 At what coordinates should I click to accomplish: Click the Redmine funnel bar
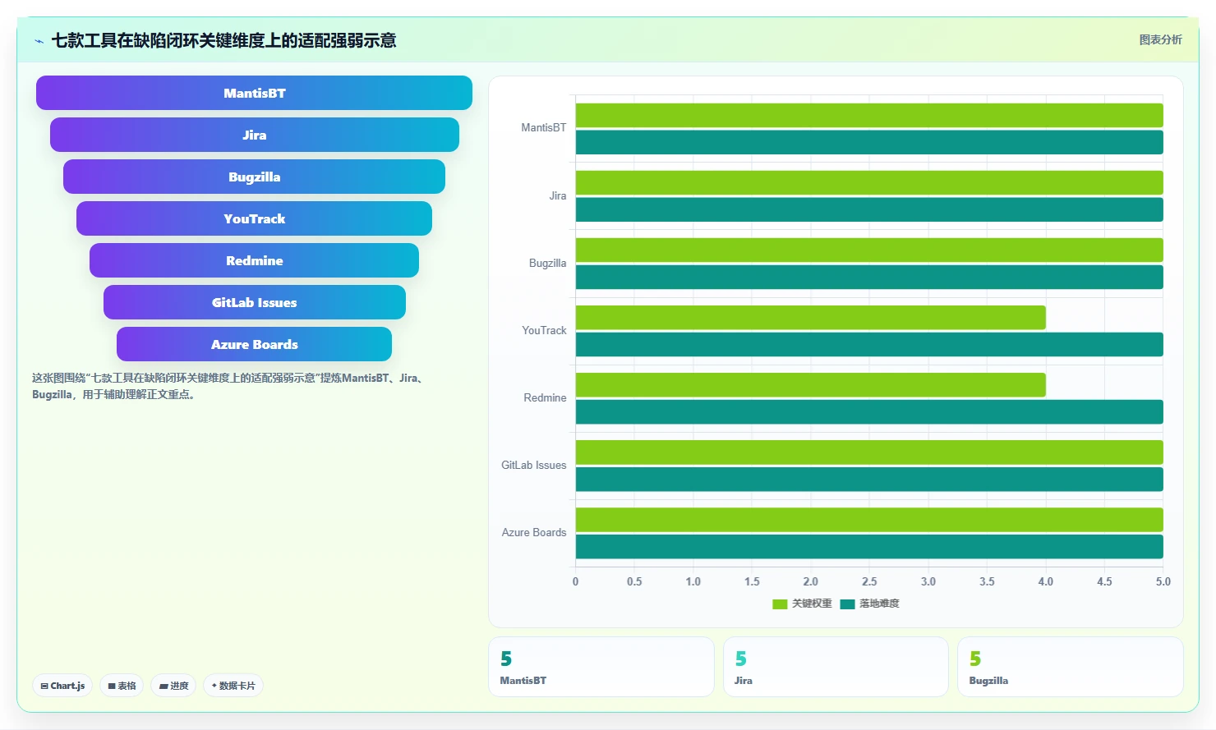254,260
